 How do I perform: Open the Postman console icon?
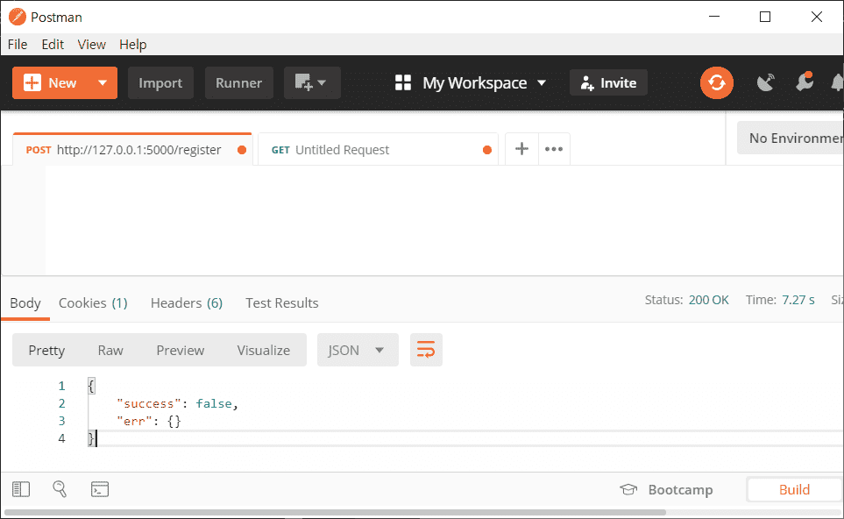(x=100, y=489)
